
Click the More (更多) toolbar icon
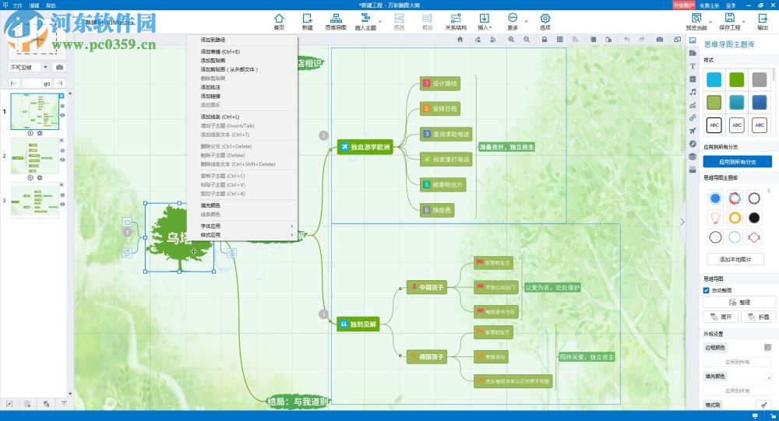[x=513, y=21]
